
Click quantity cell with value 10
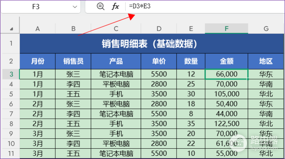(x=191, y=153)
